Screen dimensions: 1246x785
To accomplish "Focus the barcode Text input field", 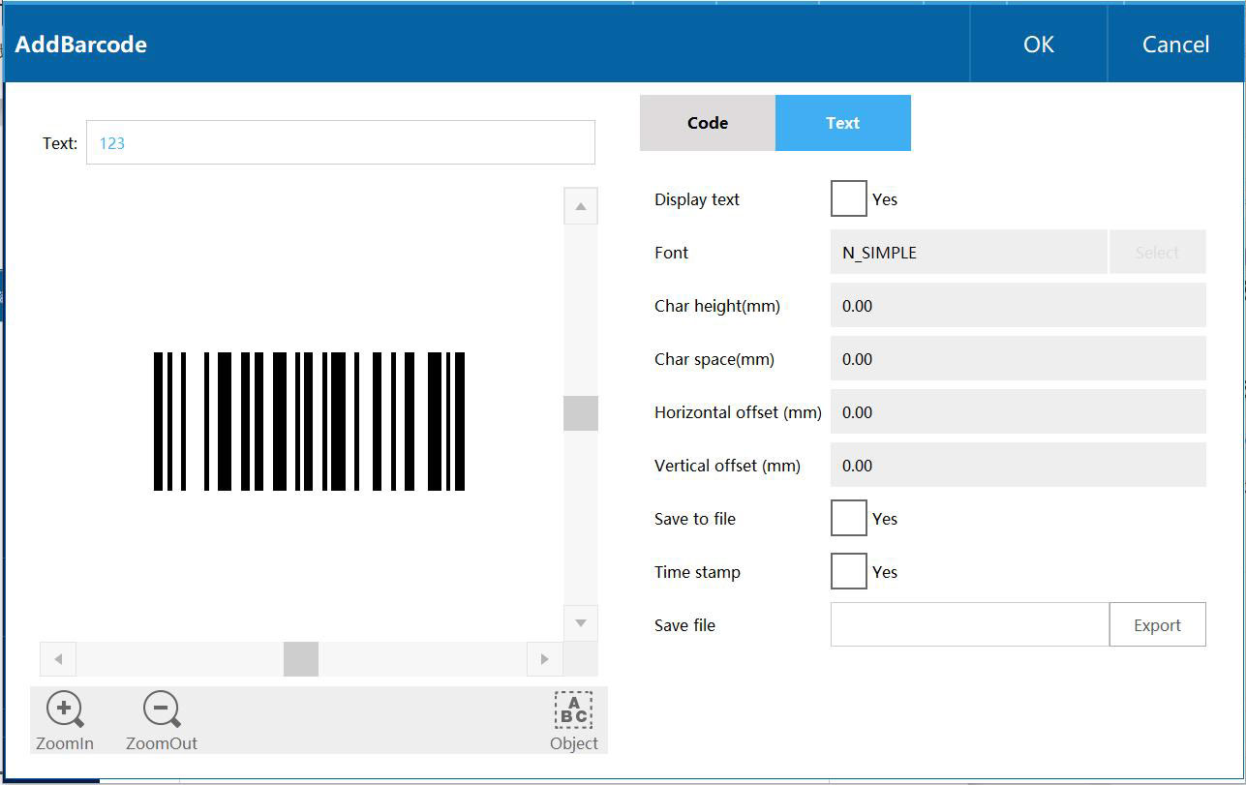I will tap(341, 142).
